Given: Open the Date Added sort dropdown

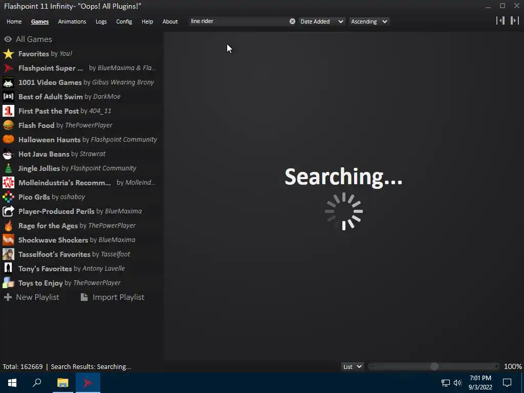Looking at the screenshot, I should [x=321, y=21].
